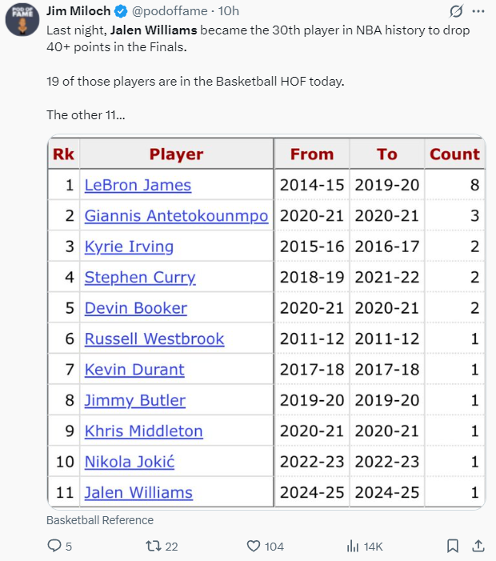Like the tweet with the heart icon

(254, 546)
